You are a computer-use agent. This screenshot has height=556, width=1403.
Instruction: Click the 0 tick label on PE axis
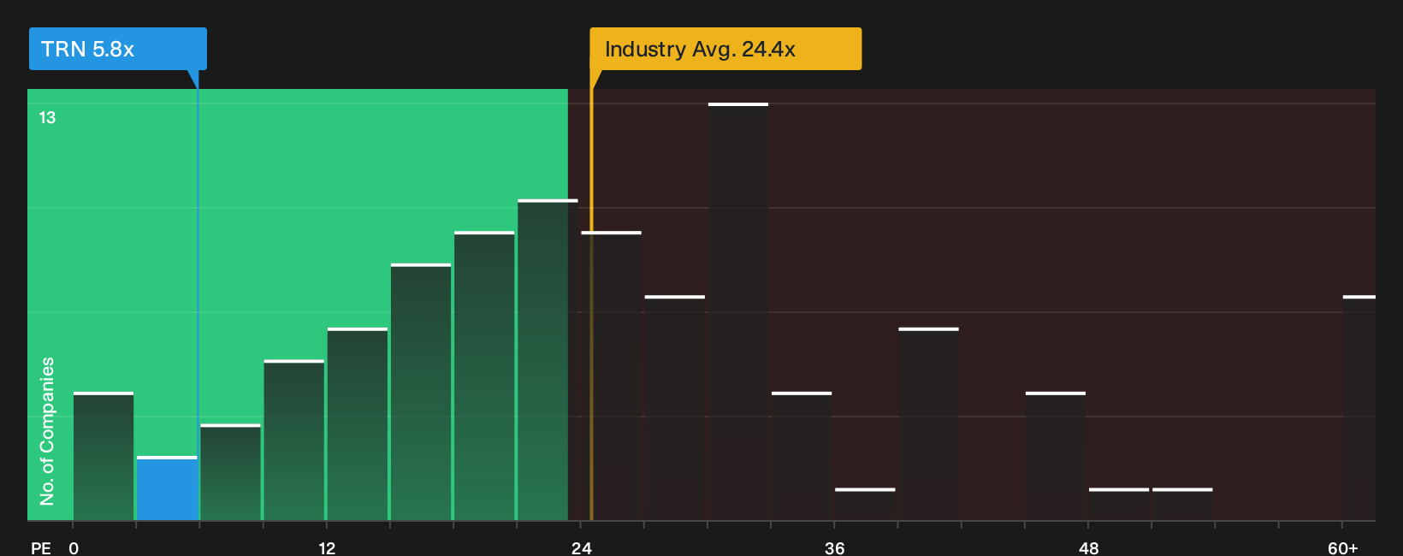[x=74, y=548]
